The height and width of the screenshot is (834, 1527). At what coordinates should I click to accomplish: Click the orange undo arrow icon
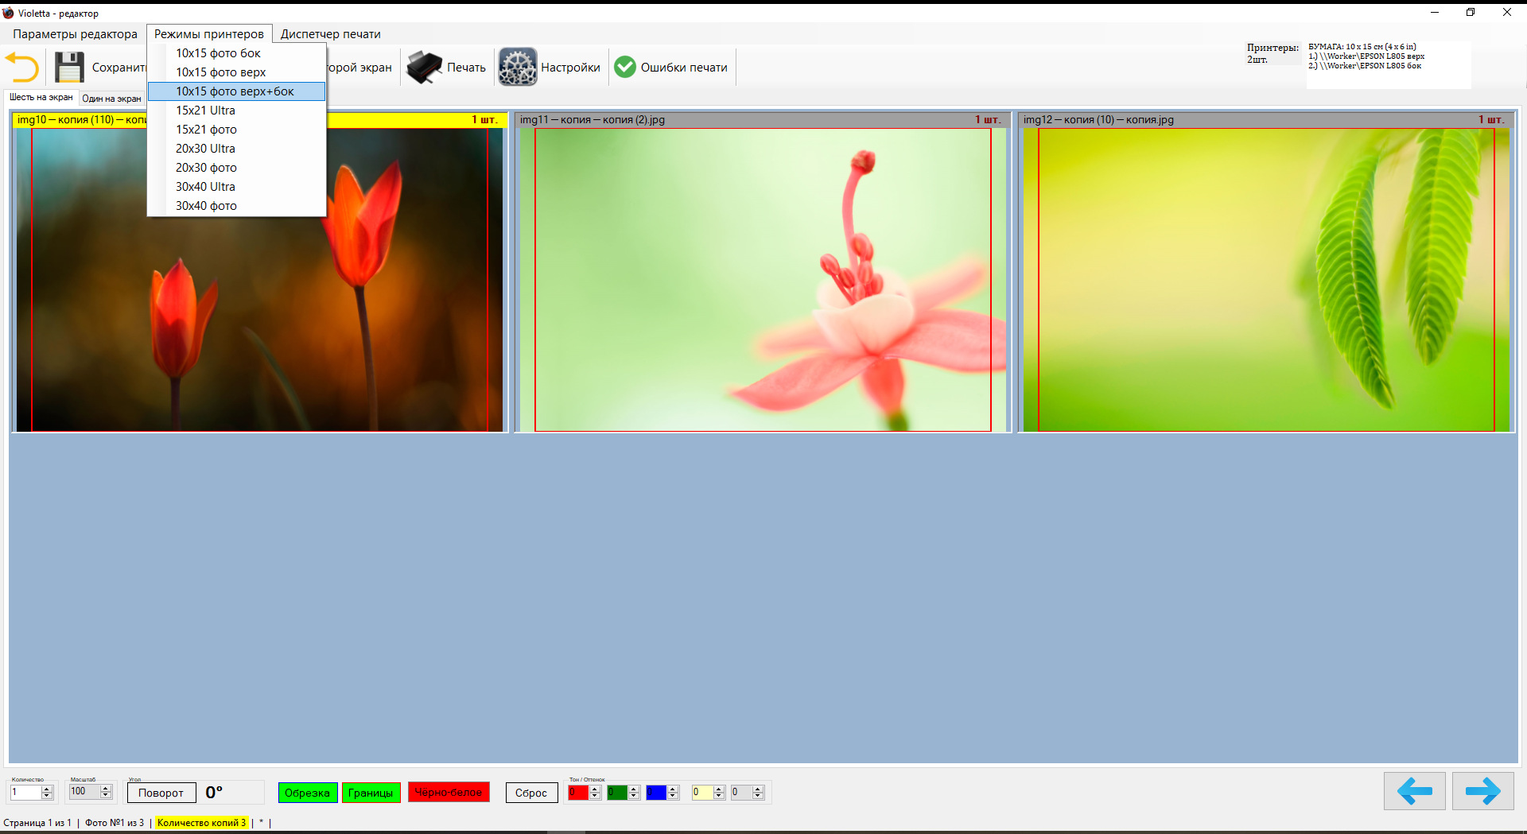(x=22, y=68)
